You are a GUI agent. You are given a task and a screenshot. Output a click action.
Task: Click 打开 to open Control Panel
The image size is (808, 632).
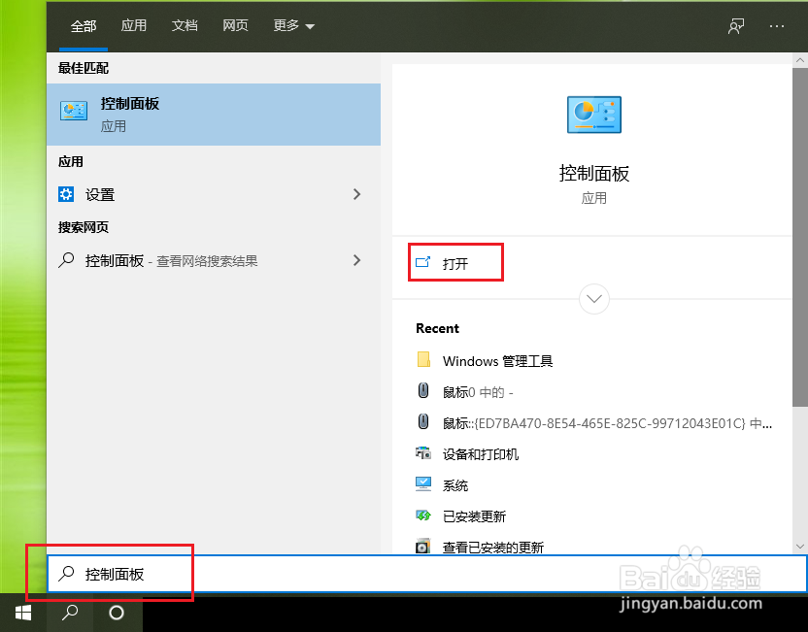click(x=455, y=264)
